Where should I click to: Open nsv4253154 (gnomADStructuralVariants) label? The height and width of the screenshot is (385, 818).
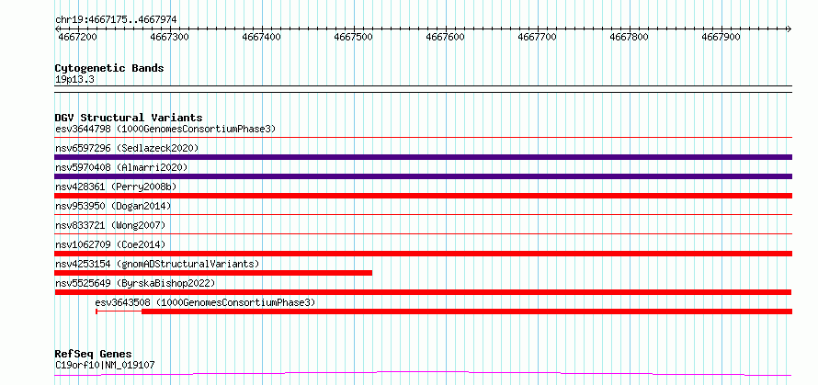point(157,264)
